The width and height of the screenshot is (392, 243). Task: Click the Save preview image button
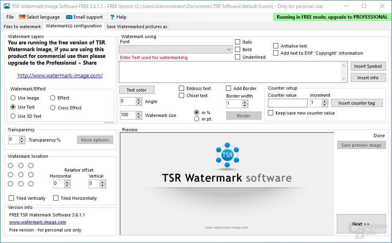[361, 145]
